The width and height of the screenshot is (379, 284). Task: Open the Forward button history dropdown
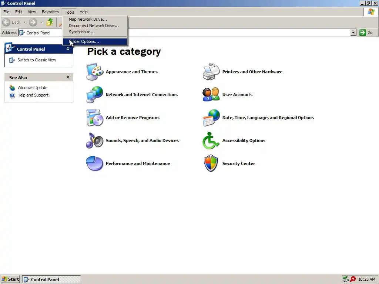(x=41, y=22)
